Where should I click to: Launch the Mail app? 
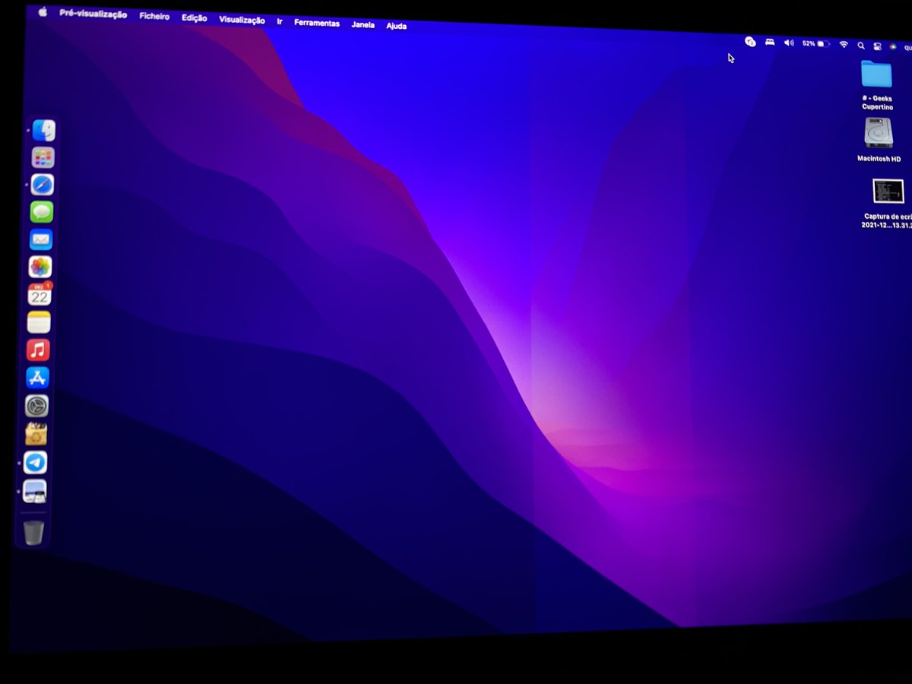tap(40, 239)
